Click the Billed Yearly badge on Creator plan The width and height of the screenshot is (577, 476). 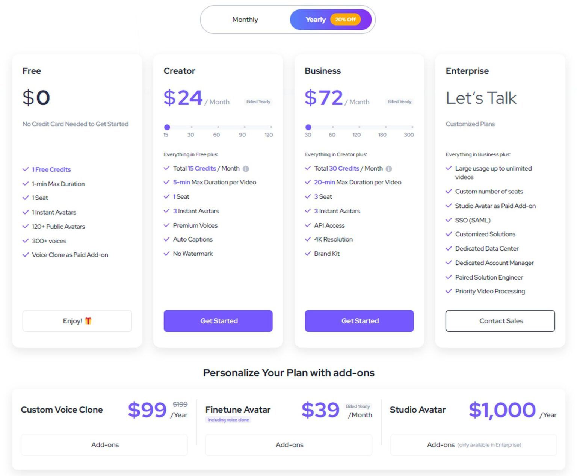point(258,101)
